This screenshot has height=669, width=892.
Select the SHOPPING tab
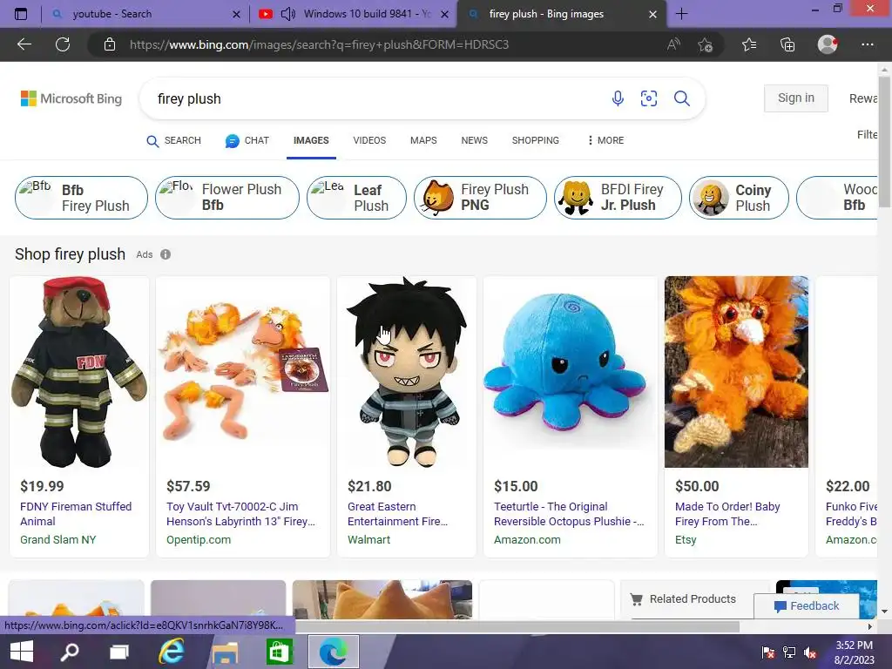[536, 140]
